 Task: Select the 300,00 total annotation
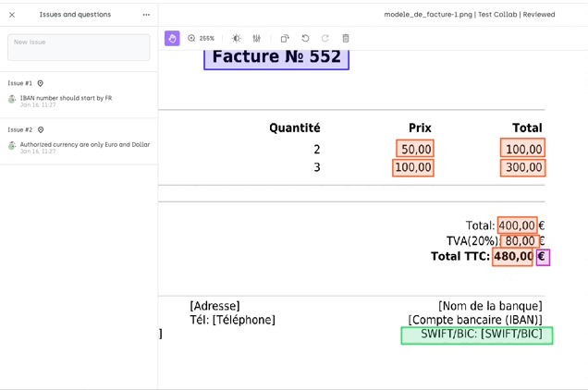(522, 167)
